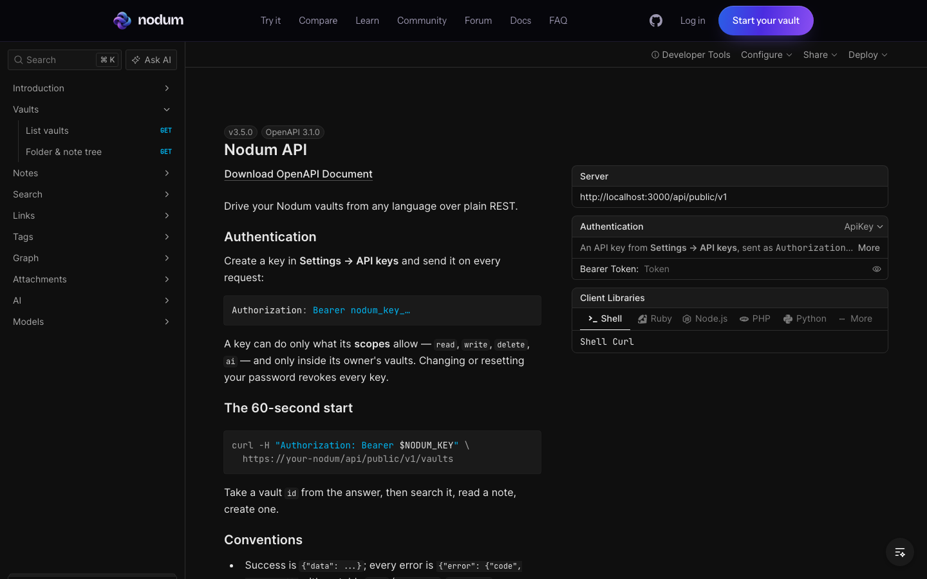The width and height of the screenshot is (927, 579).
Task: Open the Community menu item
Action: coord(422,21)
